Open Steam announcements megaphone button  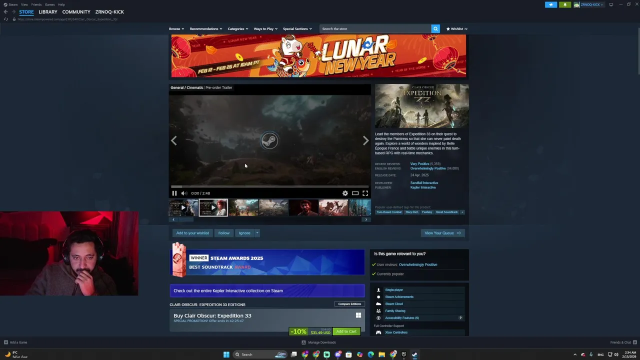point(551,4)
